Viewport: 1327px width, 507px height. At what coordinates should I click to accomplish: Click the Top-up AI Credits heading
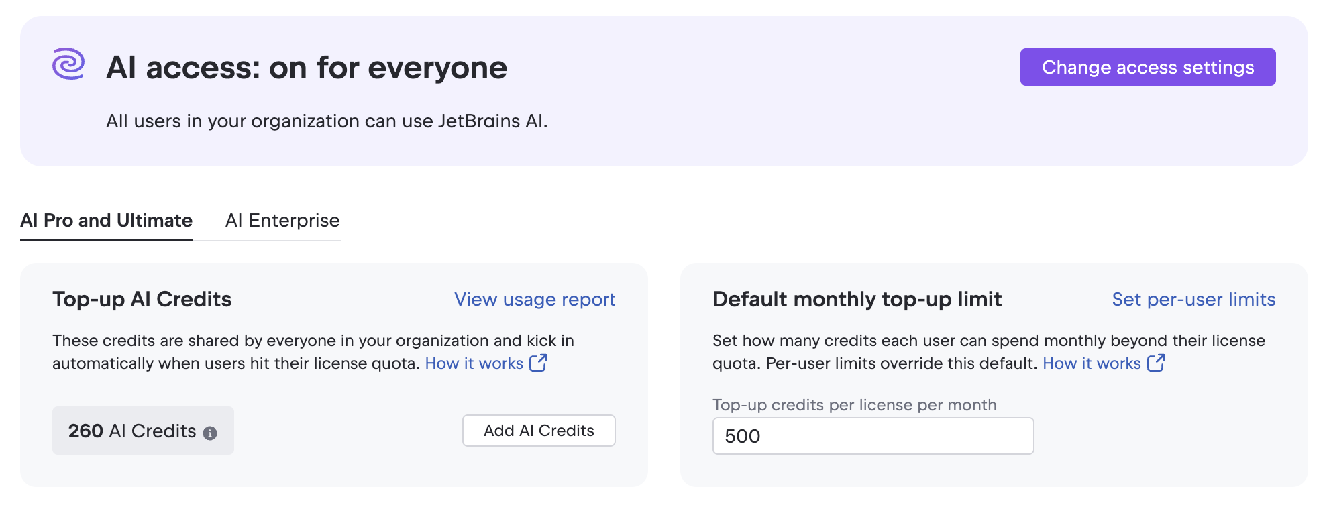click(142, 299)
